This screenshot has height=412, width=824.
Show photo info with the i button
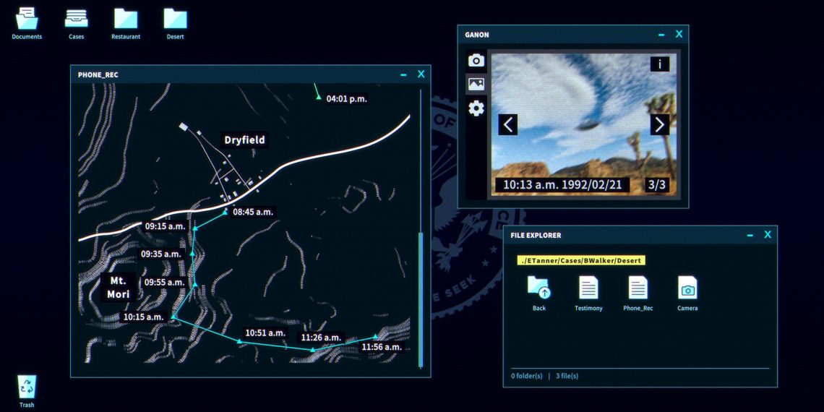click(x=659, y=64)
